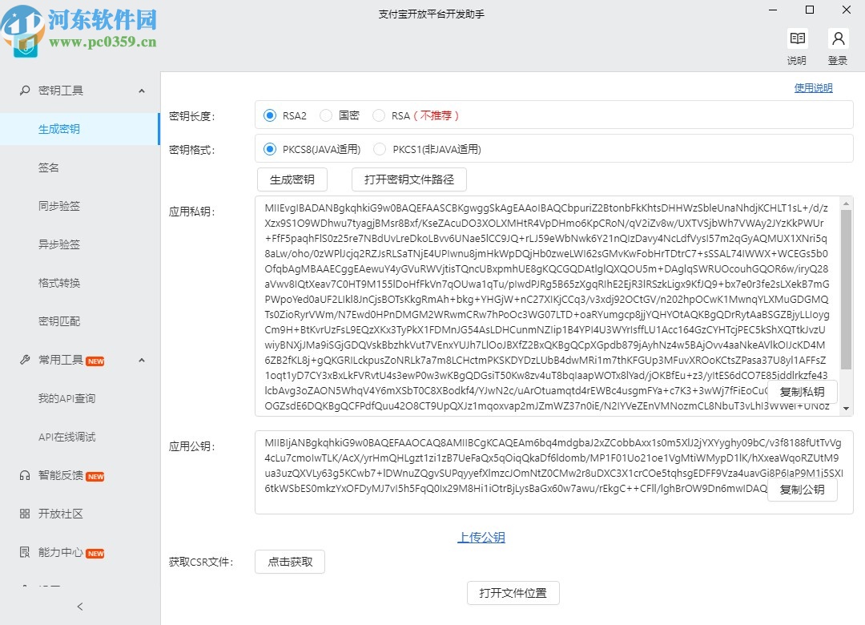Click the 密钥格式: label
Viewport: 865px width, 625px height.
pos(192,150)
